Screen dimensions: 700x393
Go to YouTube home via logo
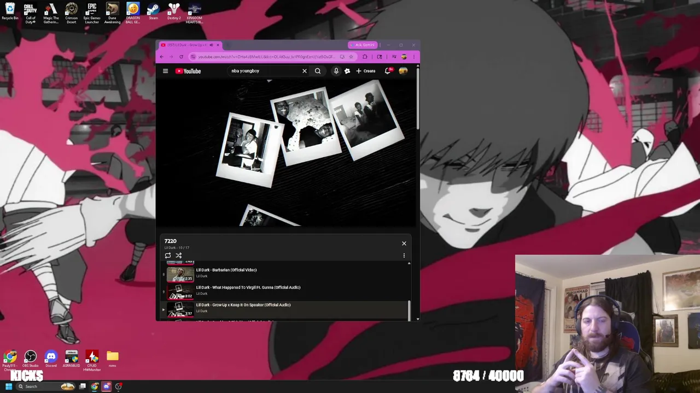click(x=188, y=71)
